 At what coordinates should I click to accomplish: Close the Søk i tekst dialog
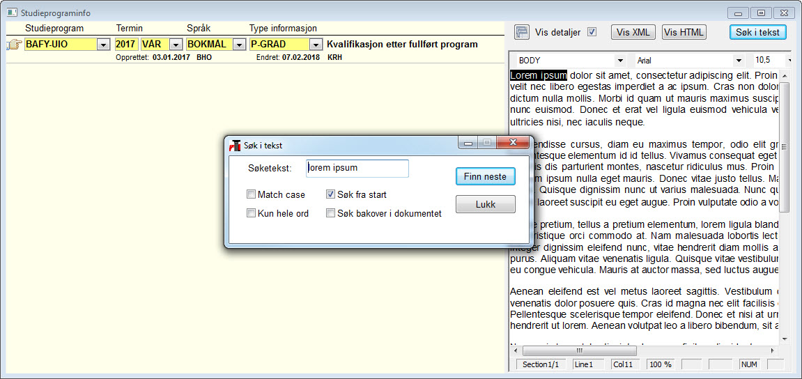pos(513,143)
